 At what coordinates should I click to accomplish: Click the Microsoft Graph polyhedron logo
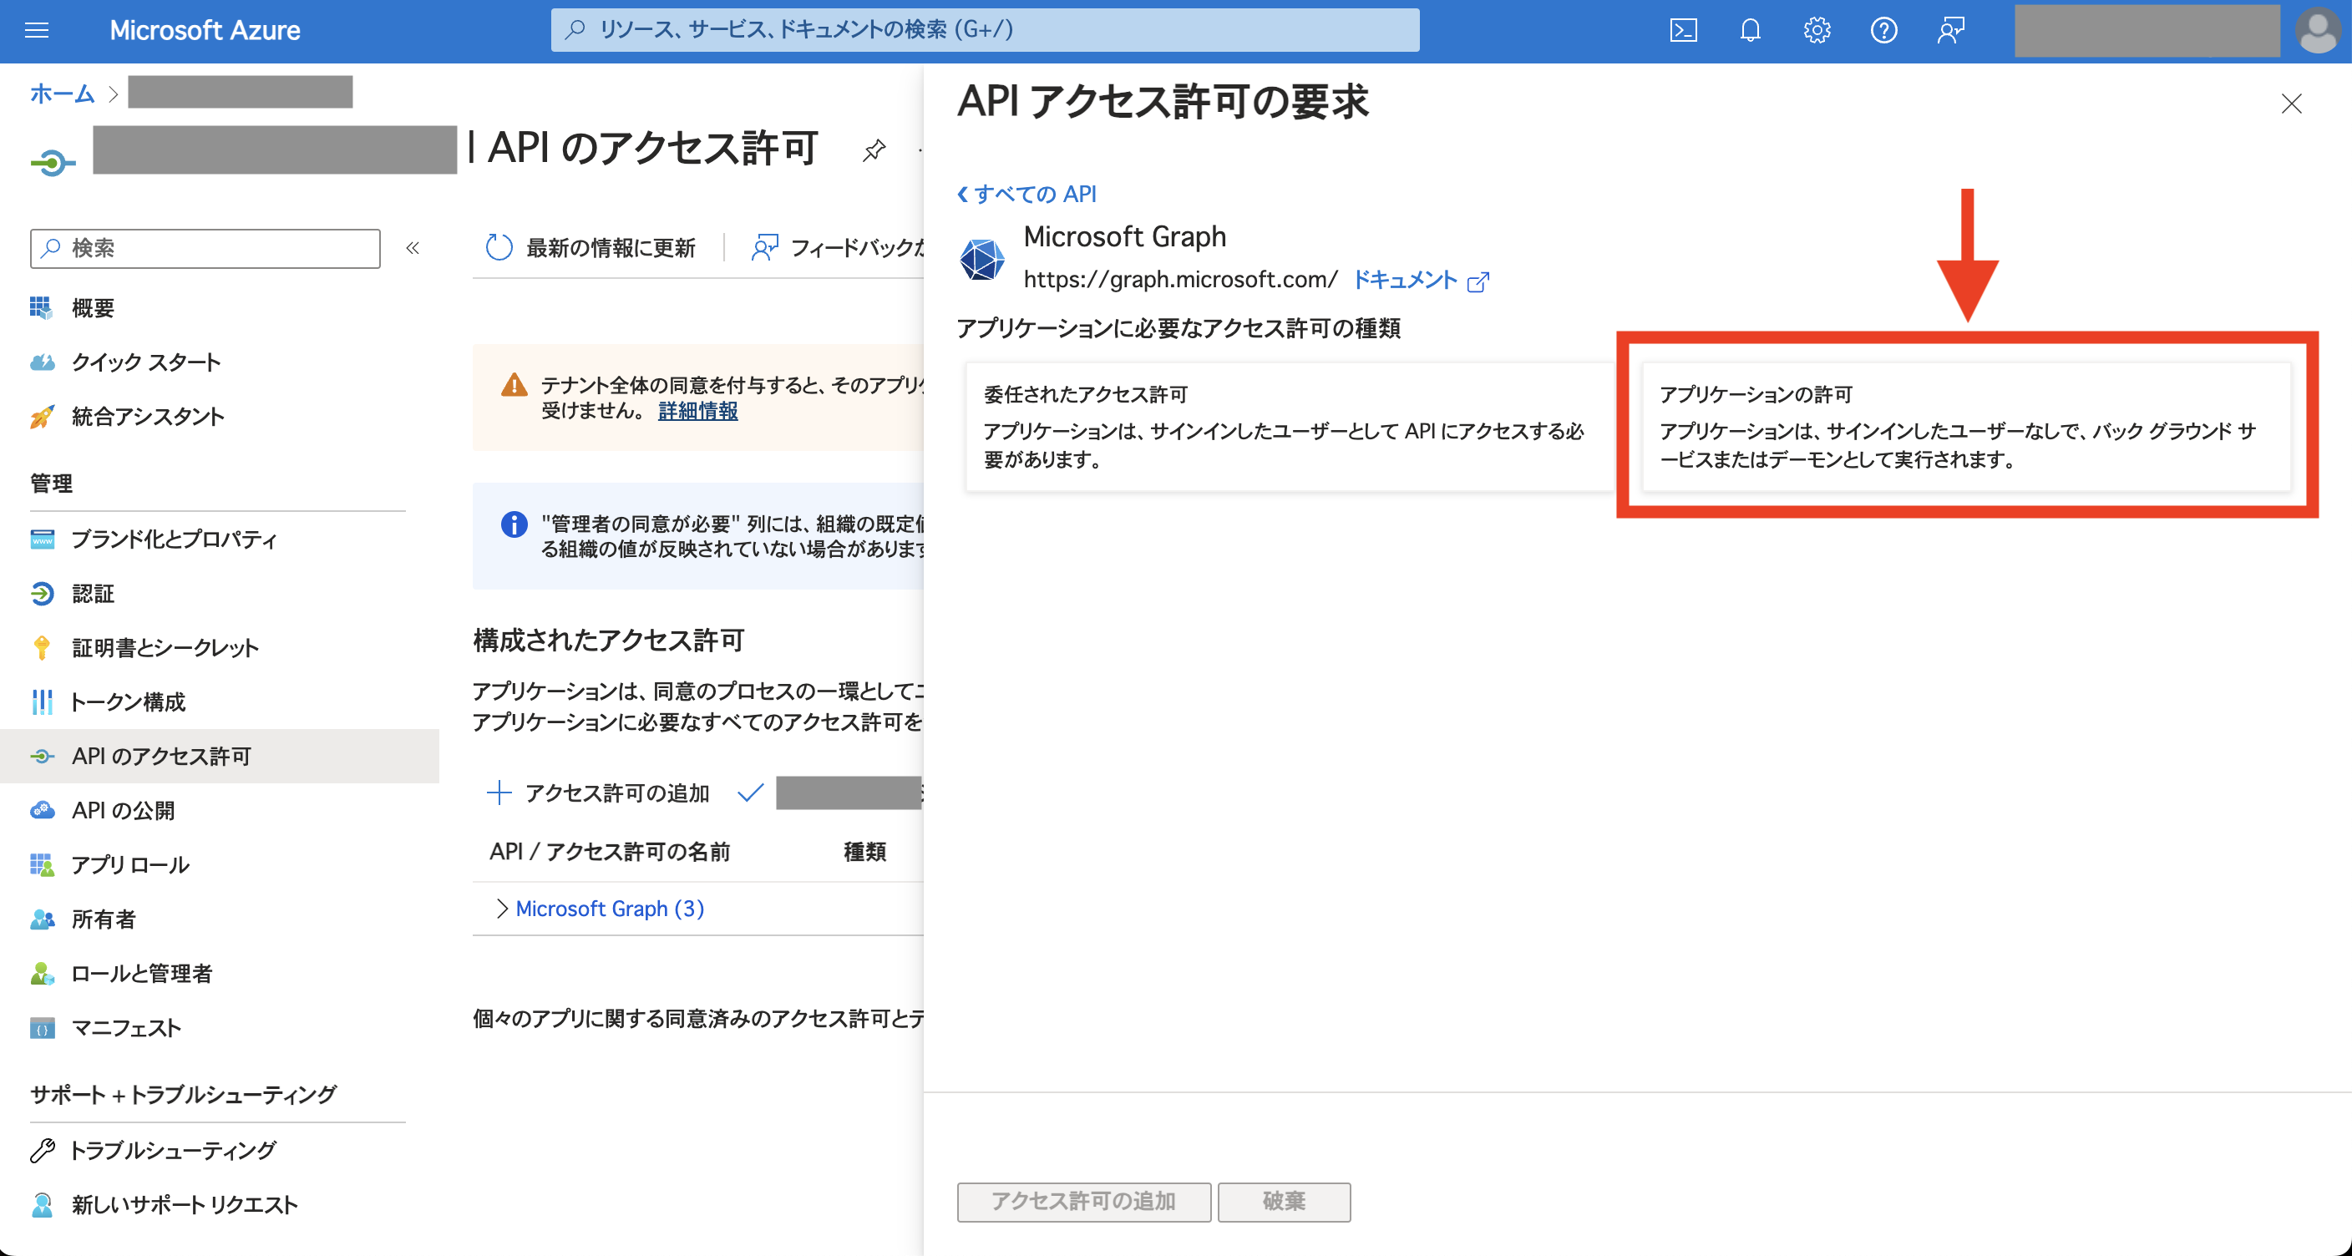(982, 259)
